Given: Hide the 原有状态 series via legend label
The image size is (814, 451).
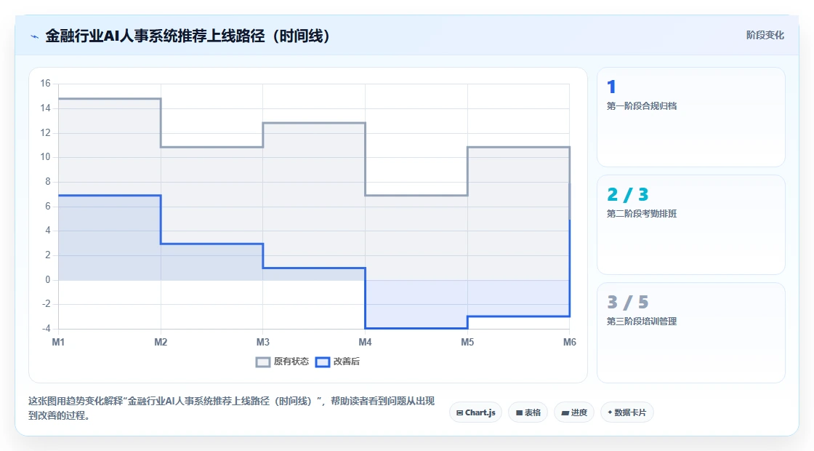Looking at the screenshot, I should (x=291, y=362).
